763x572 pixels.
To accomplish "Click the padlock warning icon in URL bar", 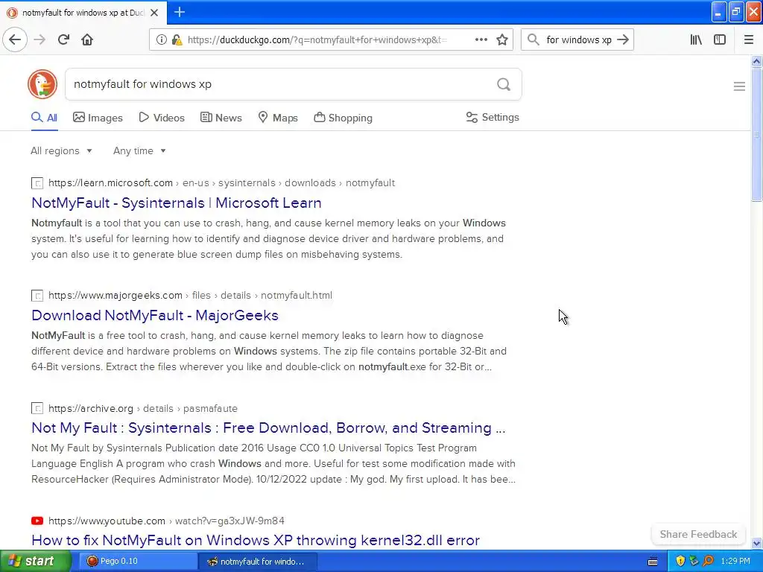I will [177, 39].
